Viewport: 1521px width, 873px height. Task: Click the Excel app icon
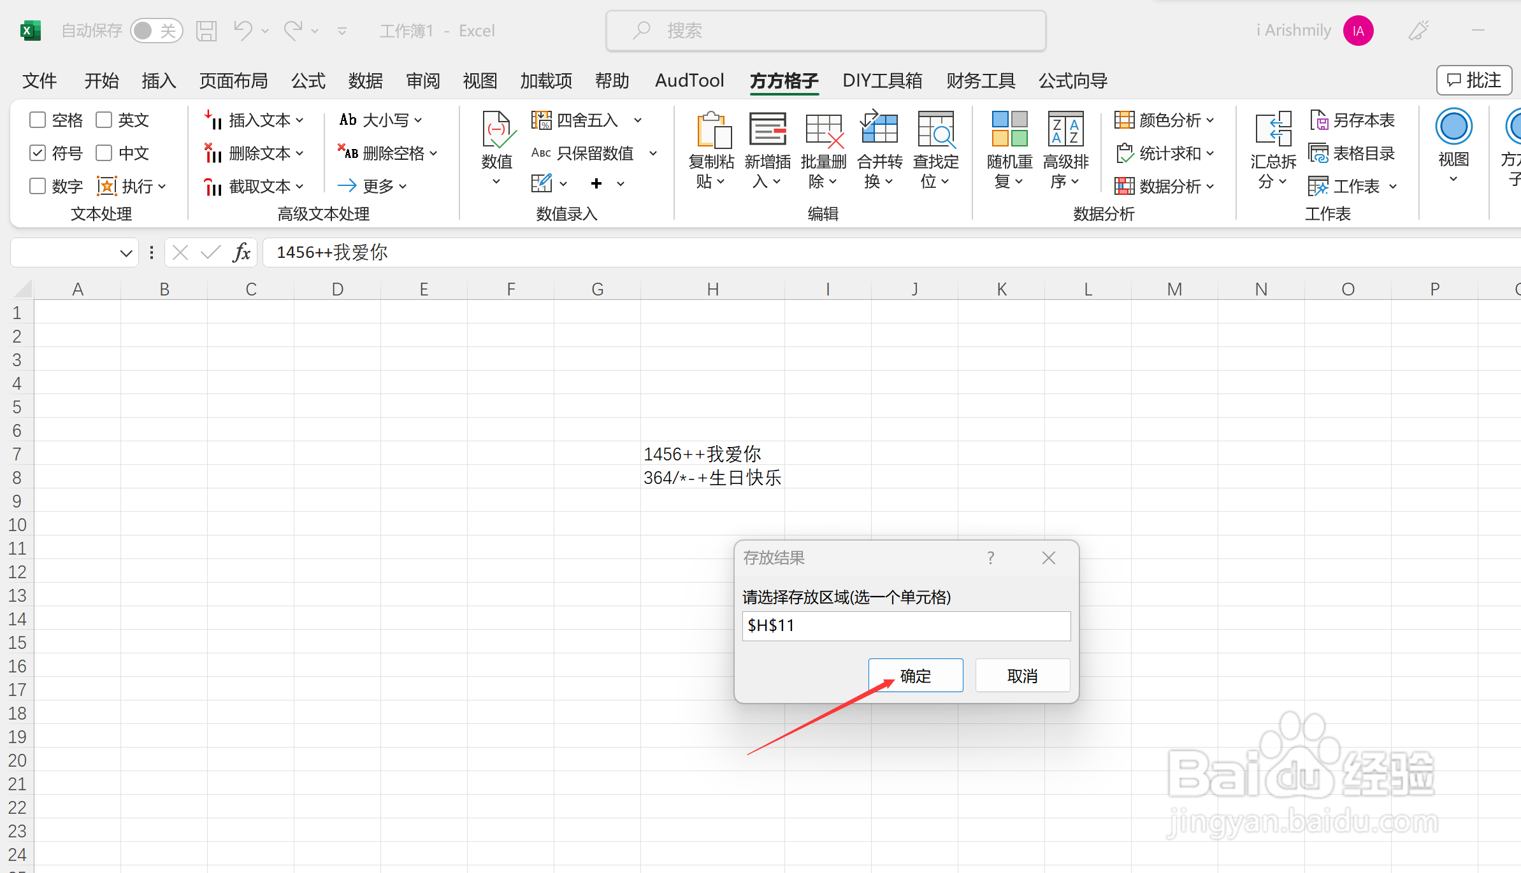[x=30, y=31]
